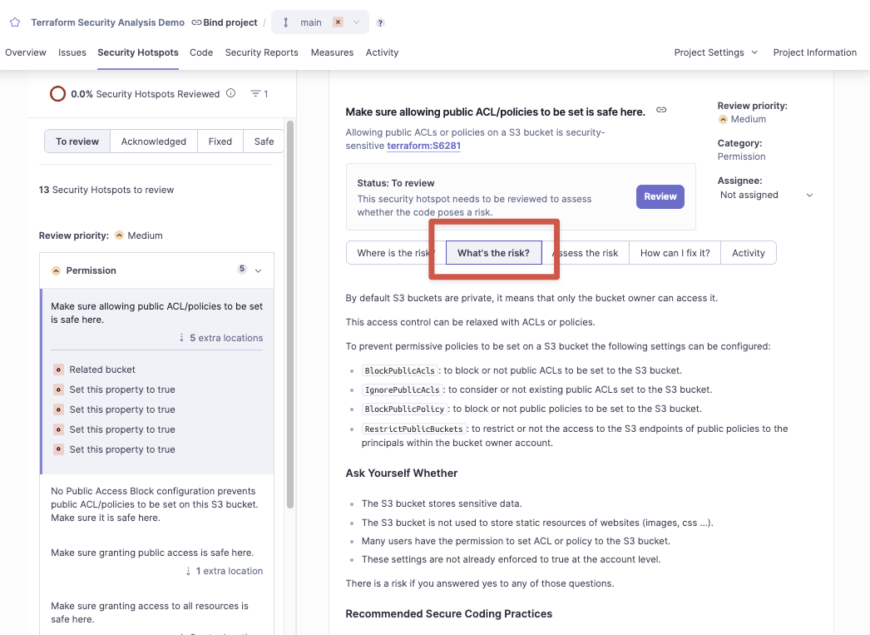Click 13 Security Hotspots to review text
Viewport: 870px width, 635px height.
click(106, 190)
